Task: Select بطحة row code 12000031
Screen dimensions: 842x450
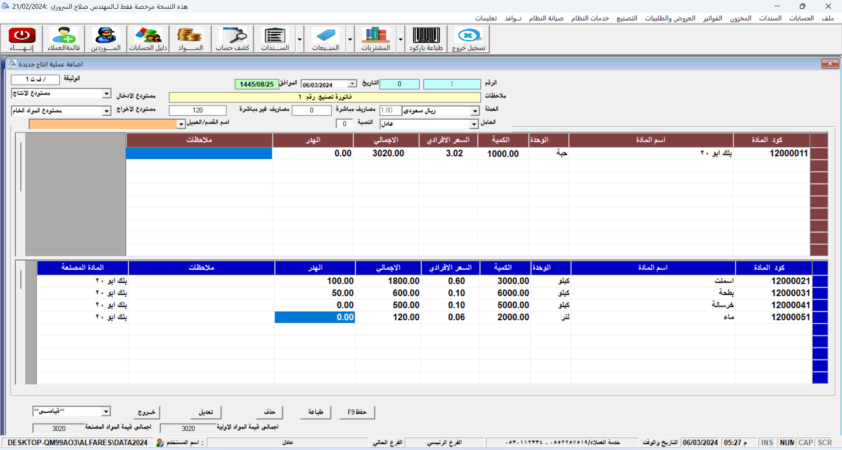Action: tap(774, 293)
